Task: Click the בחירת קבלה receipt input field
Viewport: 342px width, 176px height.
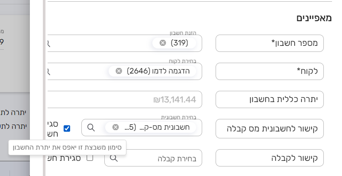Action: click(x=165, y=159)
